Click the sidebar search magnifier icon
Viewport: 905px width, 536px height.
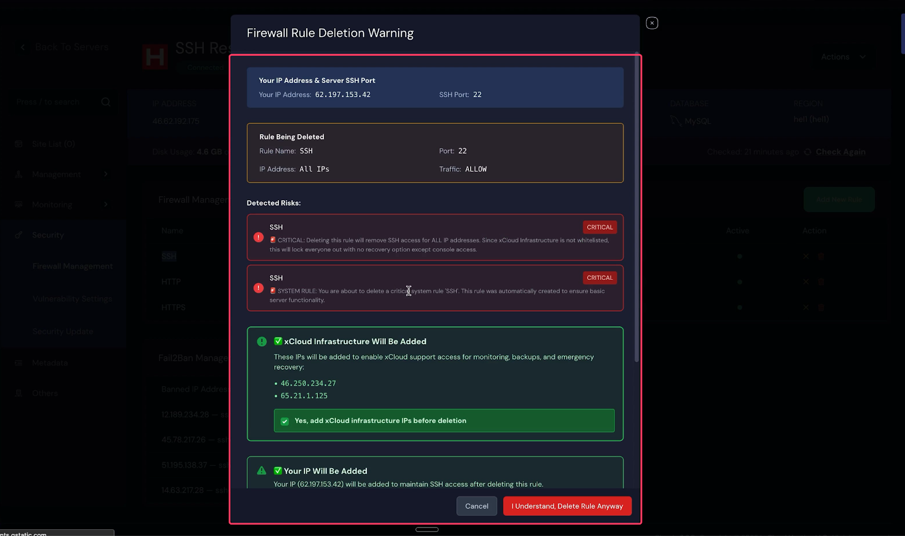pos(106,102)
